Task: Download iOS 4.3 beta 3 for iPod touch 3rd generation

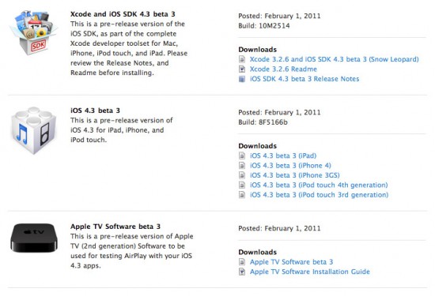Action: coord(319,195)
